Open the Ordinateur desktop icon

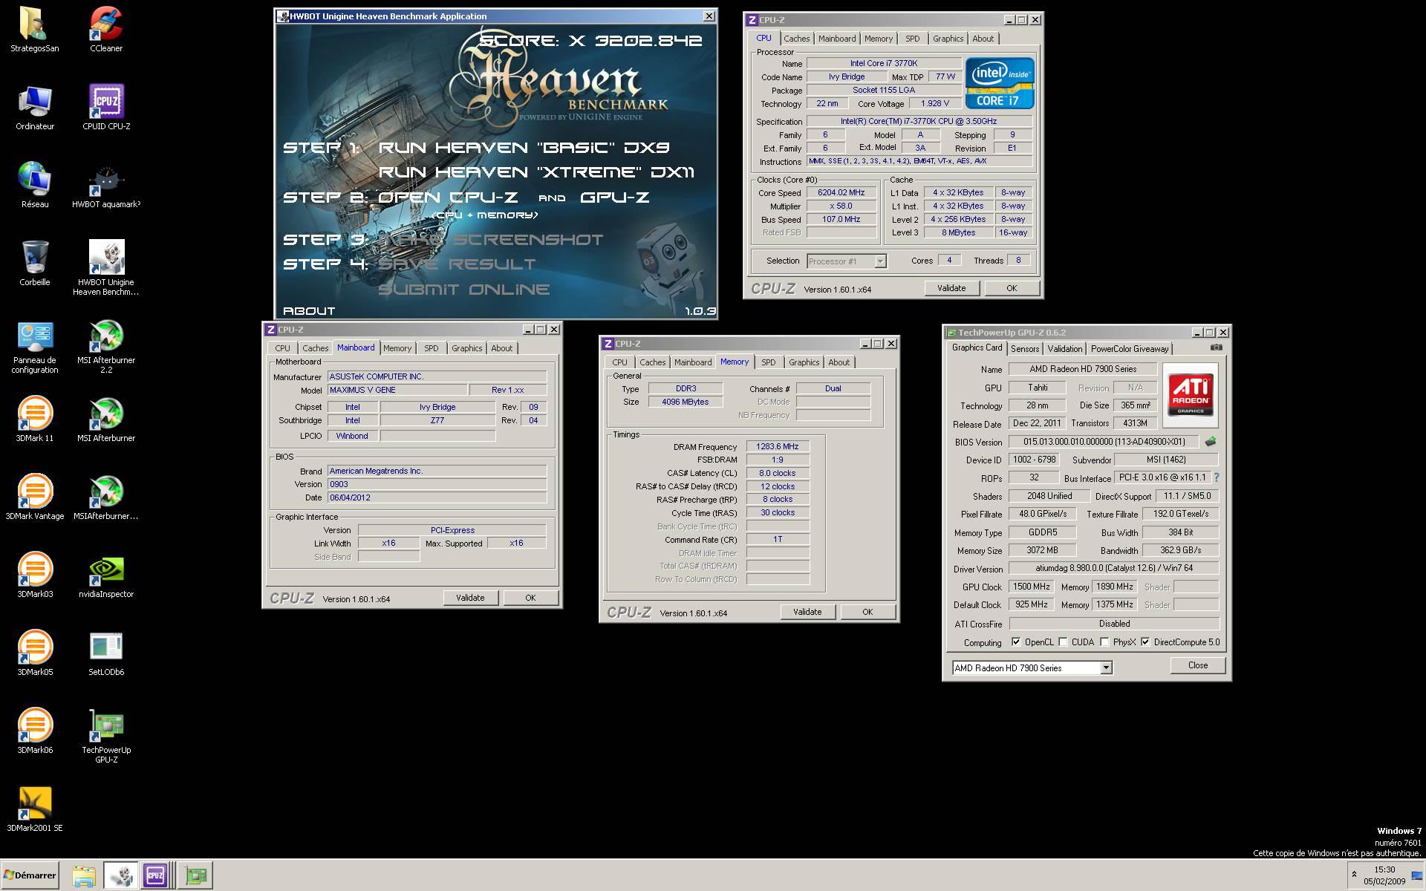[x=35, y=108]
